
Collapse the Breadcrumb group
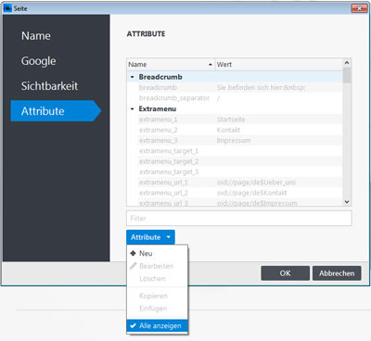pos(133,77)
